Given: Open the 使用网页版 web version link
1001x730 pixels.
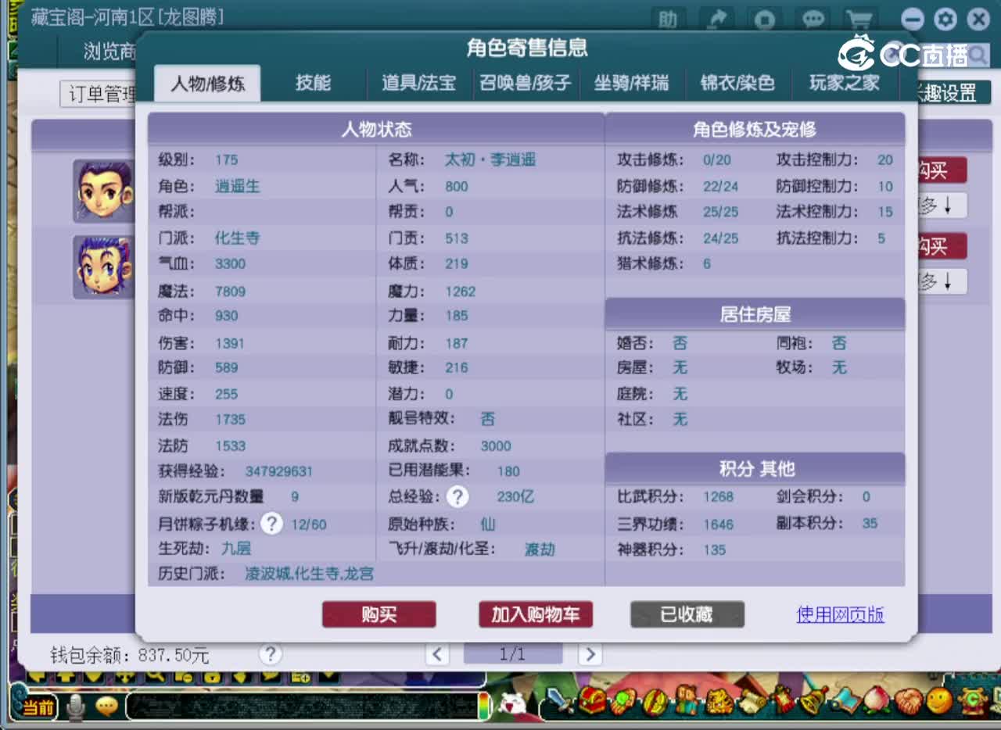Looking at the screenshot, I should click(840, 615).
